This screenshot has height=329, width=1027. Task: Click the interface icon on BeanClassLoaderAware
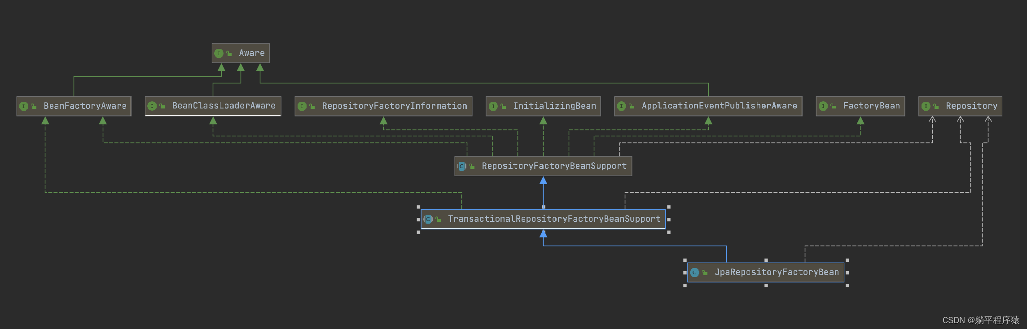pos(152,106)
